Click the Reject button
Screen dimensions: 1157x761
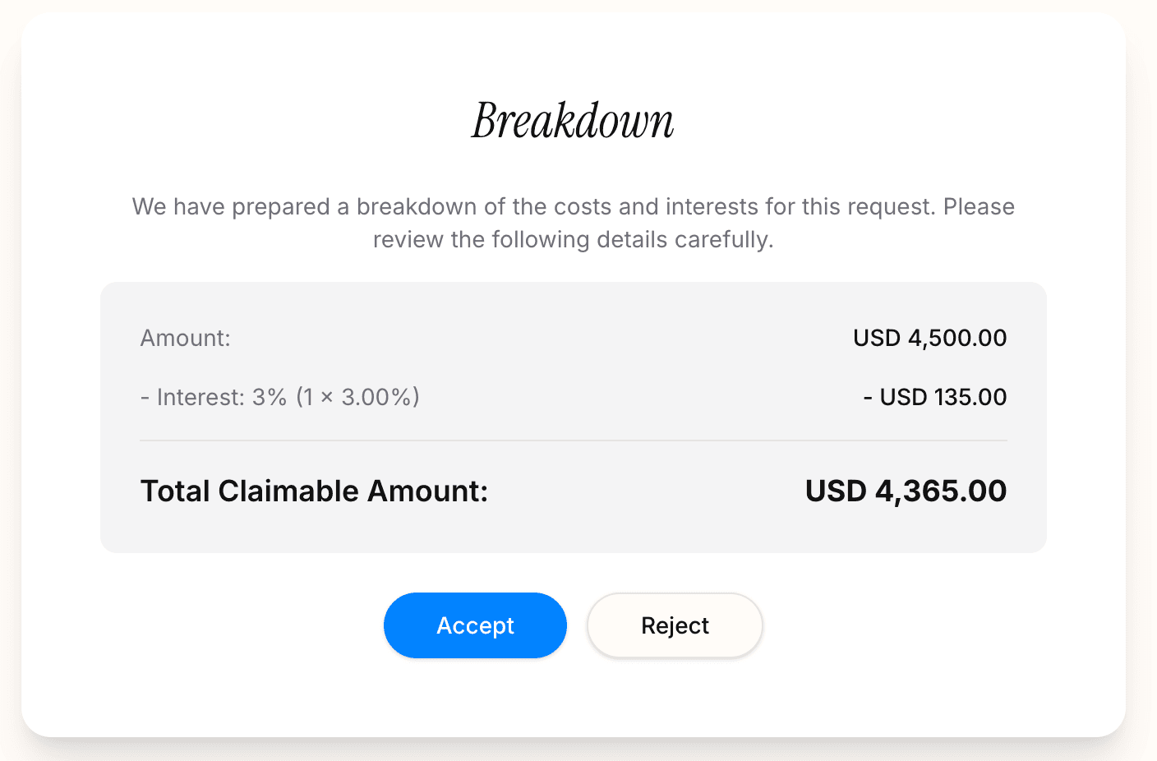(674, 625)
